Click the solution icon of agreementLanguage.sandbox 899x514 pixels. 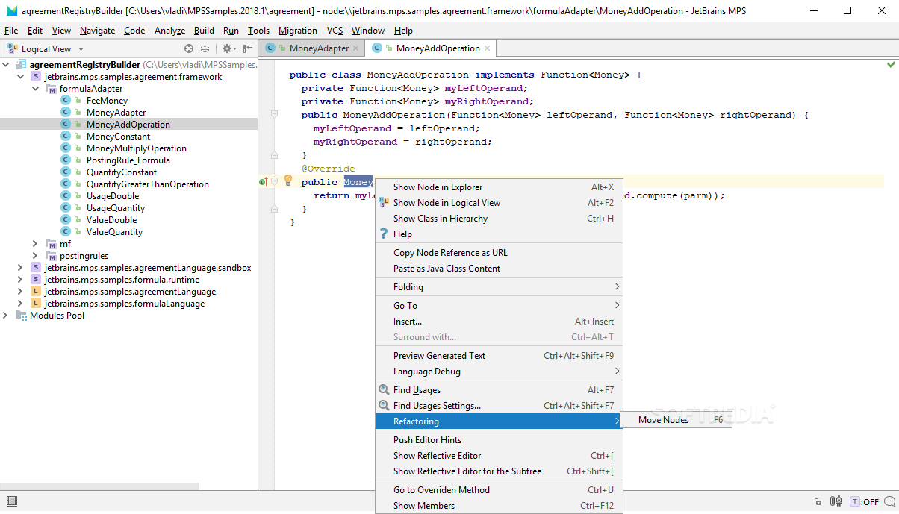point(36,268)
